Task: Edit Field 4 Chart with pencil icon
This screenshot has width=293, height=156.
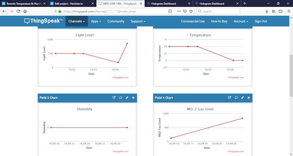Action: (x=243, y=97)
